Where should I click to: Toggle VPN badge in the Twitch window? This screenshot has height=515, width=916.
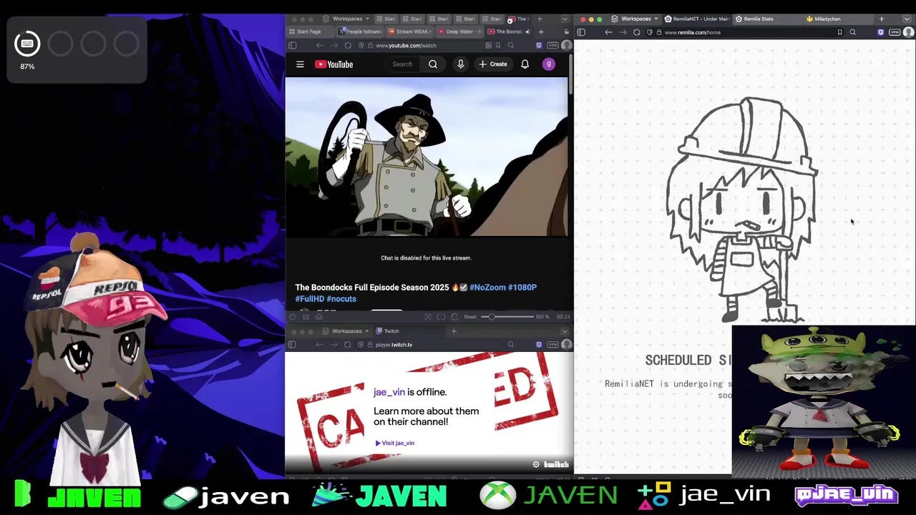[x=552, y=345]
